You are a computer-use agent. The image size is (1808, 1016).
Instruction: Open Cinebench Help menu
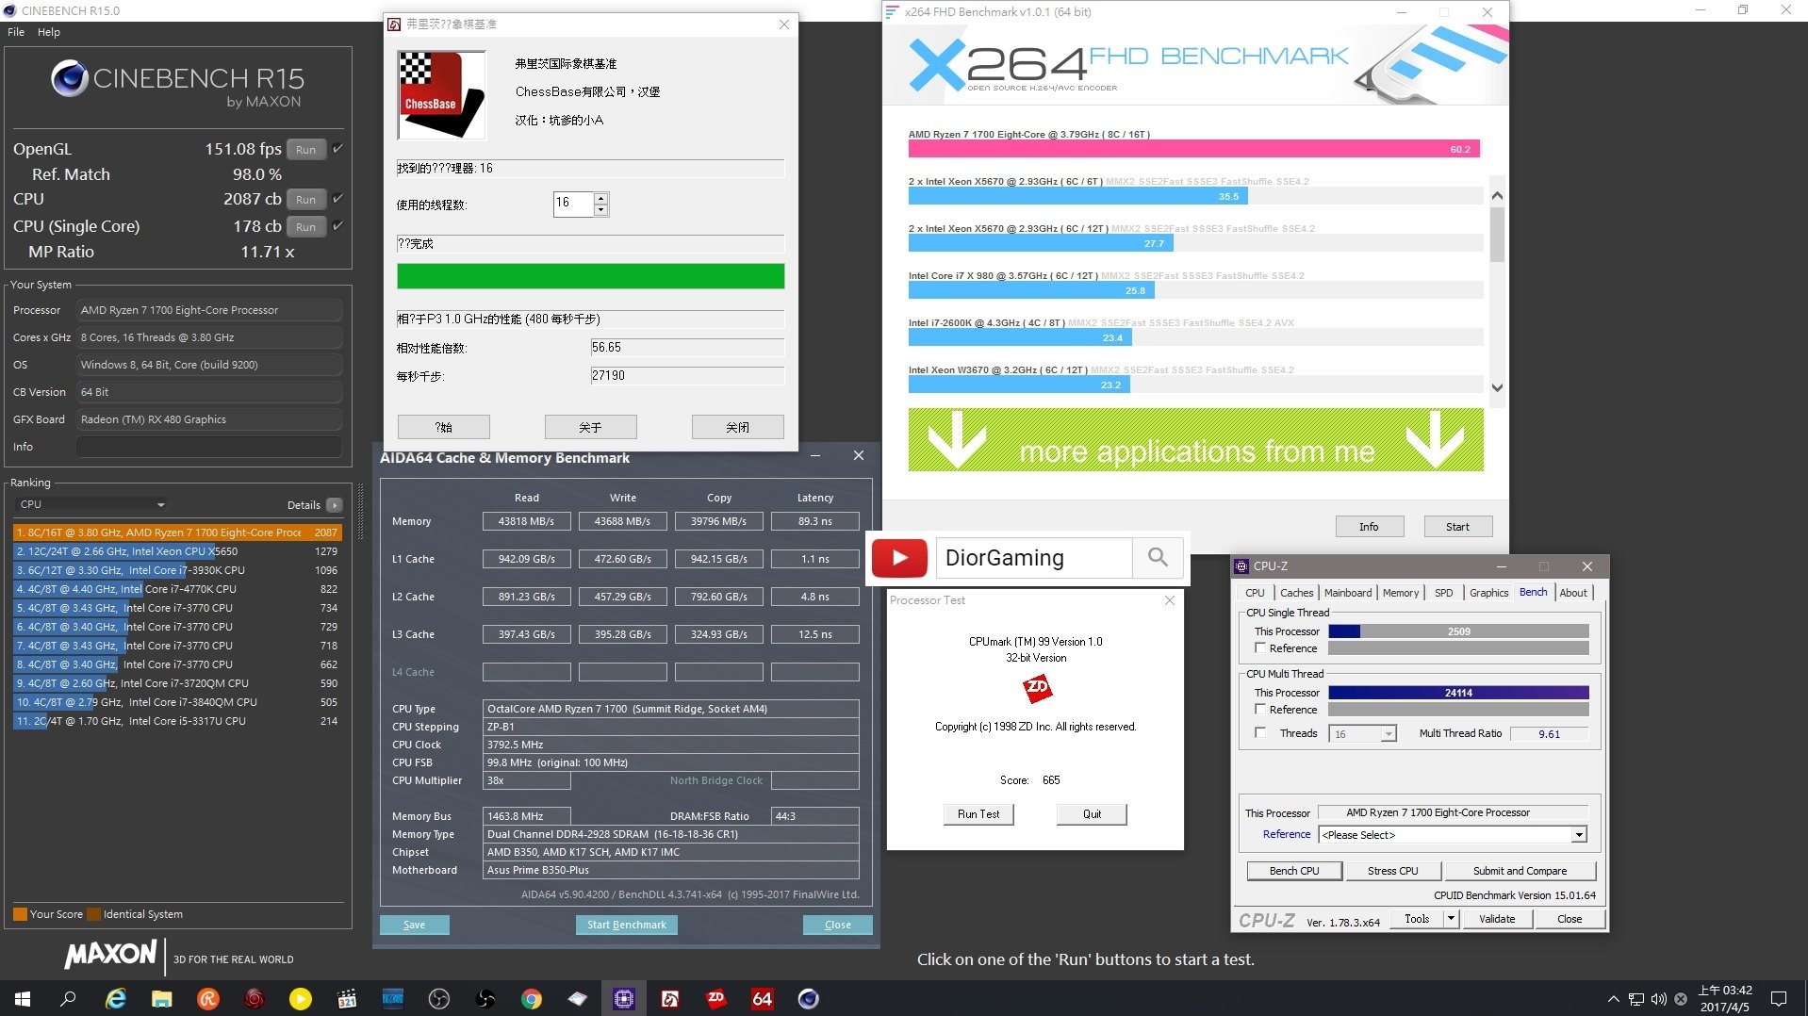[x=49, y=32]
